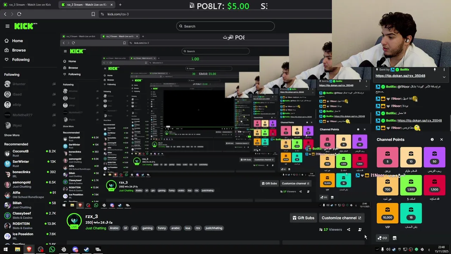Select the justchhating stream tag
This screenshot has width=451, height=254.
[x=214, y=228]
